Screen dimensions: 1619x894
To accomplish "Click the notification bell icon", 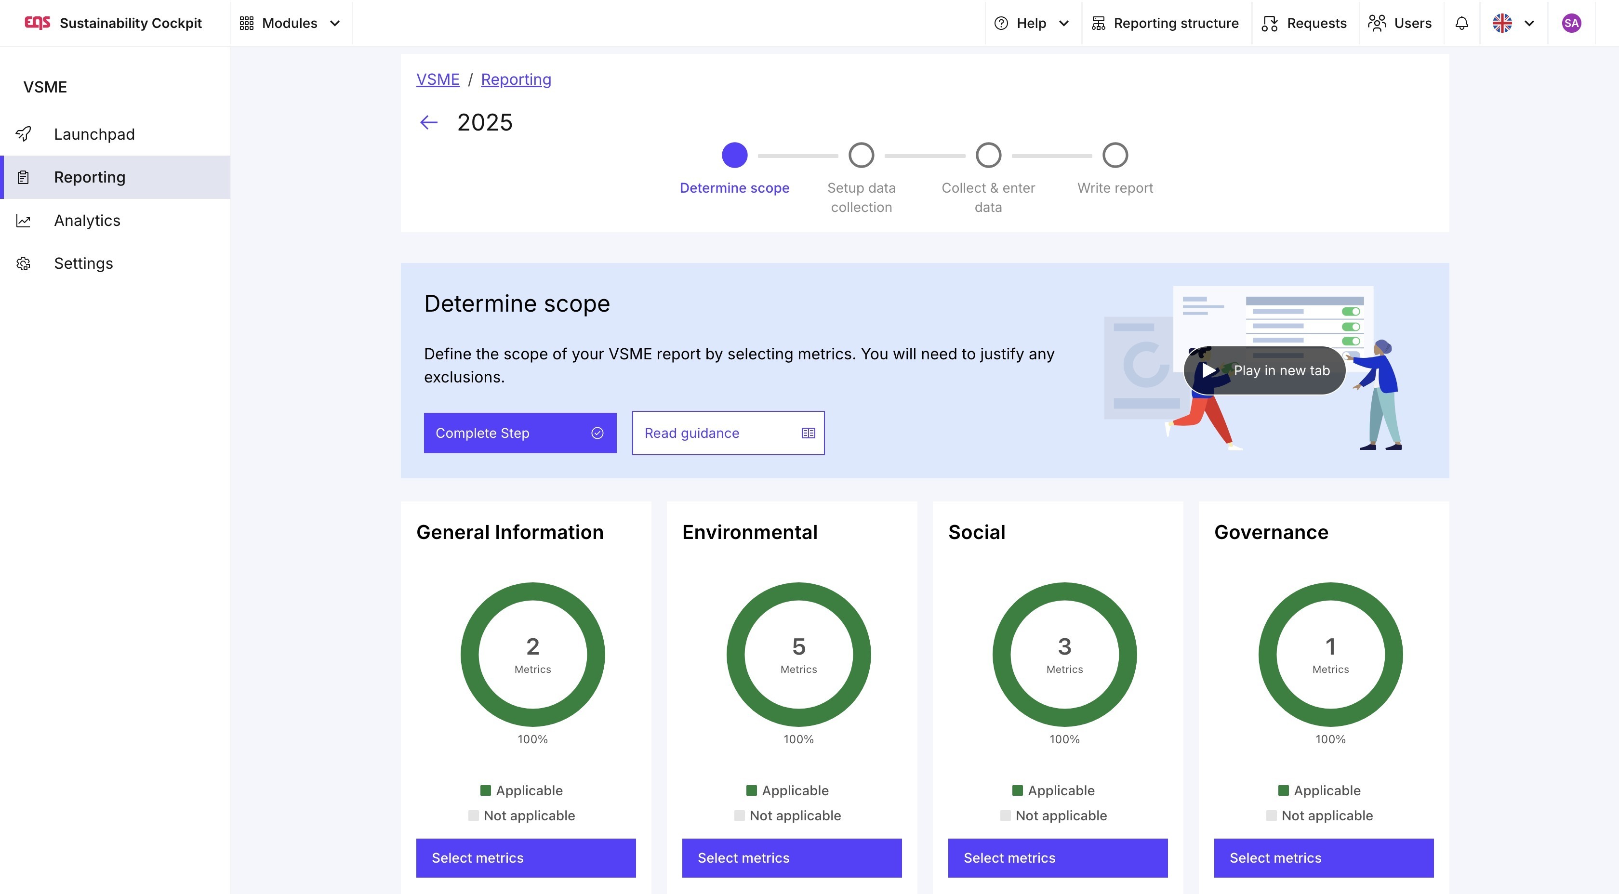I will pyautogui.click(x=1461, y=23).
